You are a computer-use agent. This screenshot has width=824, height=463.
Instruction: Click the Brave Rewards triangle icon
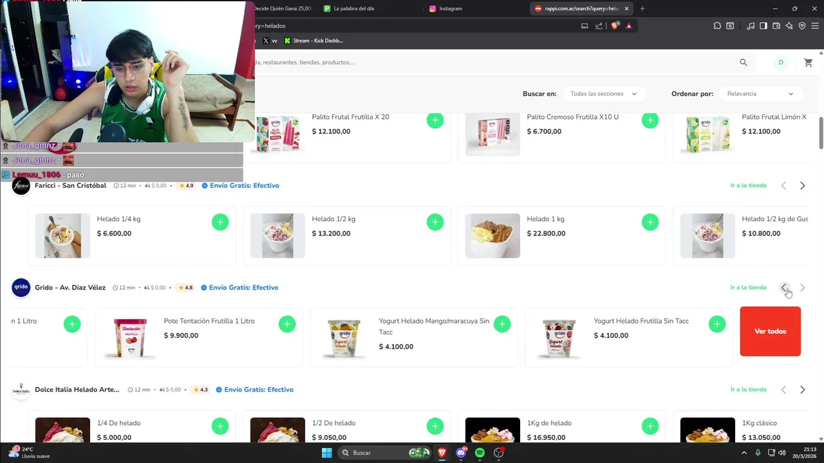click(629, 26)
